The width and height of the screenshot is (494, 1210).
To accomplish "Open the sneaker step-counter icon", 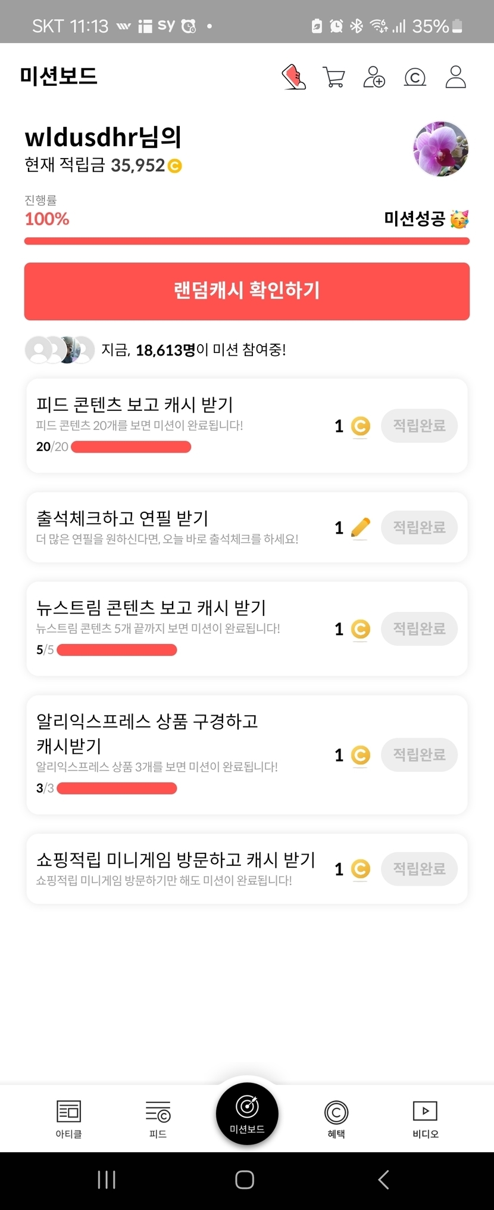I will point(293,77).
